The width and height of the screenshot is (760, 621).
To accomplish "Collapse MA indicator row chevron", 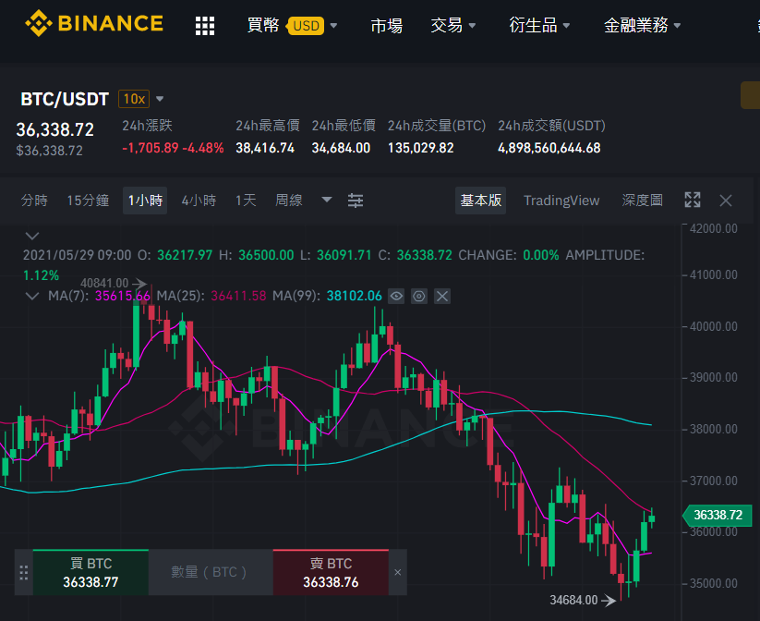I will coord(32,296).
